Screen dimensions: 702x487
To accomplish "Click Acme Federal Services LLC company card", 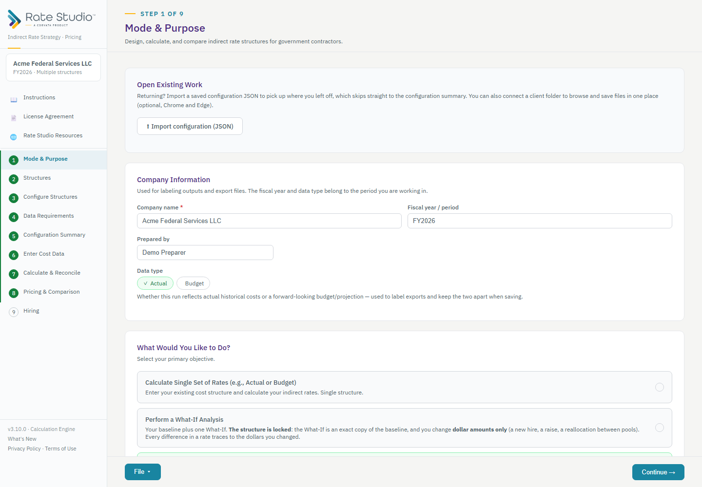I will [53, 67].
